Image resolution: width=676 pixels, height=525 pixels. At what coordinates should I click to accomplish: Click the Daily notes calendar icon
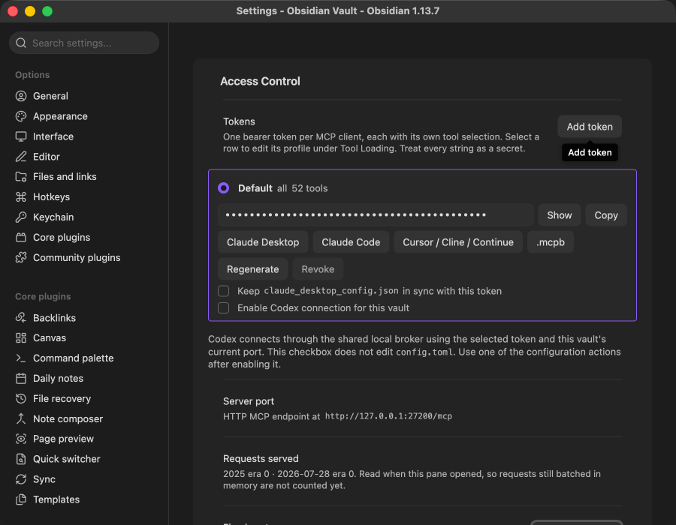pos(21,378)
